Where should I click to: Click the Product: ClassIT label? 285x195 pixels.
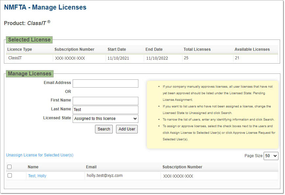[x=27, y=23]
